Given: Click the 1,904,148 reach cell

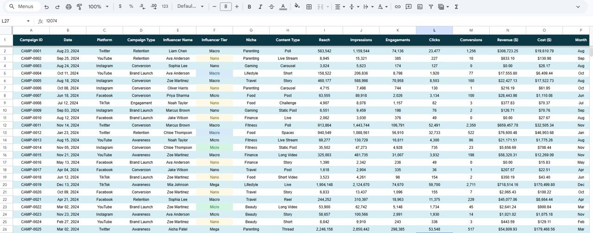Looking at the screenshot, I should [324, 184].
